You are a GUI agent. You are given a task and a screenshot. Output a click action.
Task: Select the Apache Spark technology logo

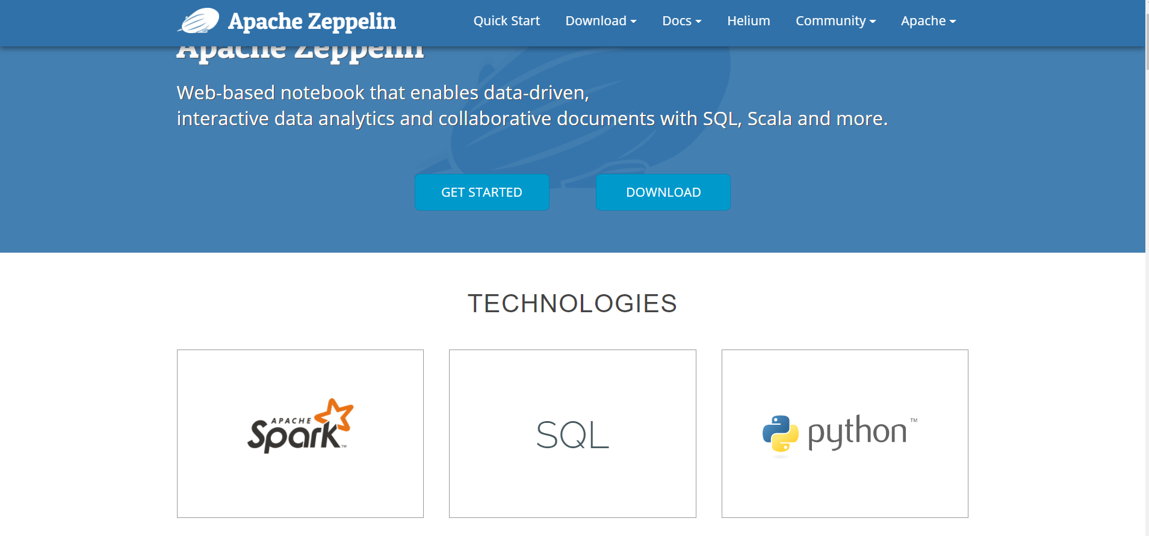coord(300,427)
